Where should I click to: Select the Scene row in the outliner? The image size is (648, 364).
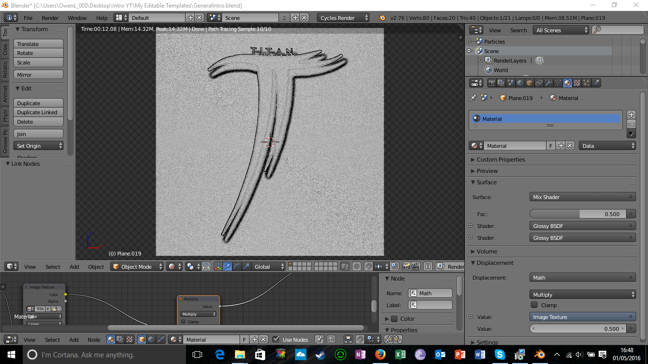tap(491, 51)
